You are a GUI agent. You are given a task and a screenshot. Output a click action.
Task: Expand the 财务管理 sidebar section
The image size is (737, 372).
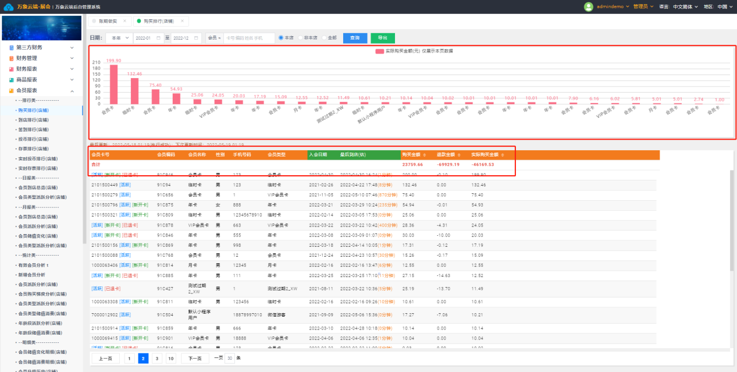tap(72, 58)
